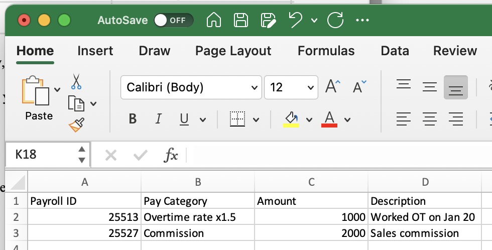Click the Increase Font Size icon

[x=332, y=86]
